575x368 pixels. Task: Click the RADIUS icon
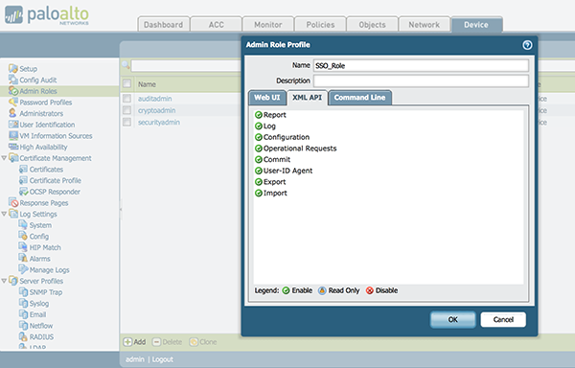(23, 336)
